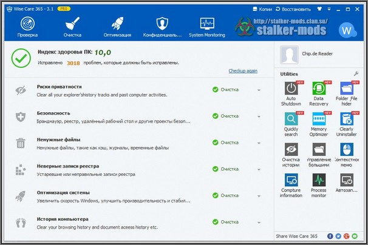Click the Wise Care 365 logo icon
Viewport: 368px width, 245px height.
(x=9, y=9)
